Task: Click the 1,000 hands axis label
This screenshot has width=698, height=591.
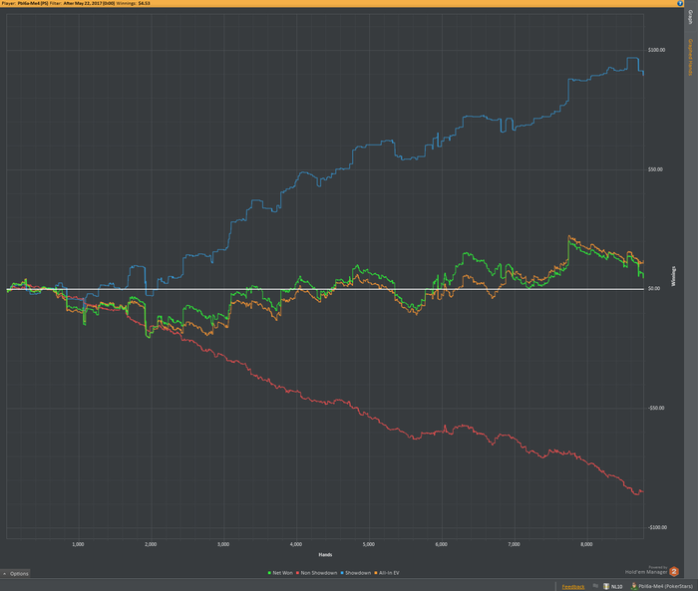Action: pos(78,544)
